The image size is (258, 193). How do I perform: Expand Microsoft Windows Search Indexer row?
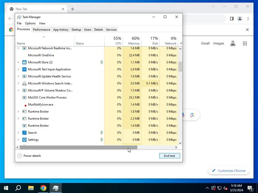click(x=18, y=83)
